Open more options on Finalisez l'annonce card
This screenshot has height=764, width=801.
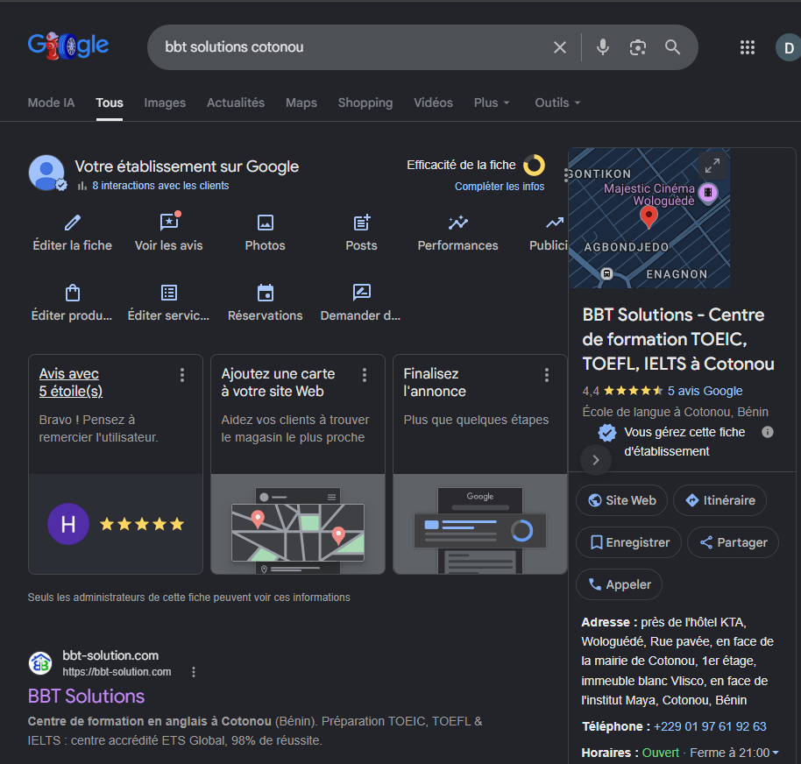(547, 375)
